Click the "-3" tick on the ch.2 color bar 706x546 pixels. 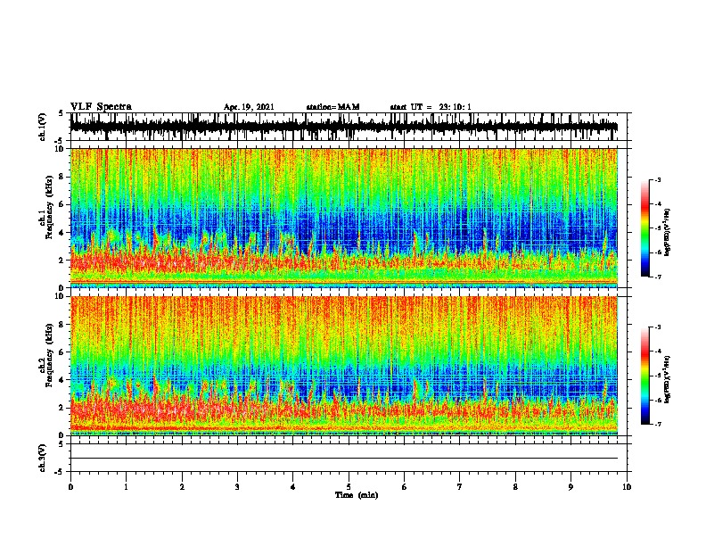[657, 327]
